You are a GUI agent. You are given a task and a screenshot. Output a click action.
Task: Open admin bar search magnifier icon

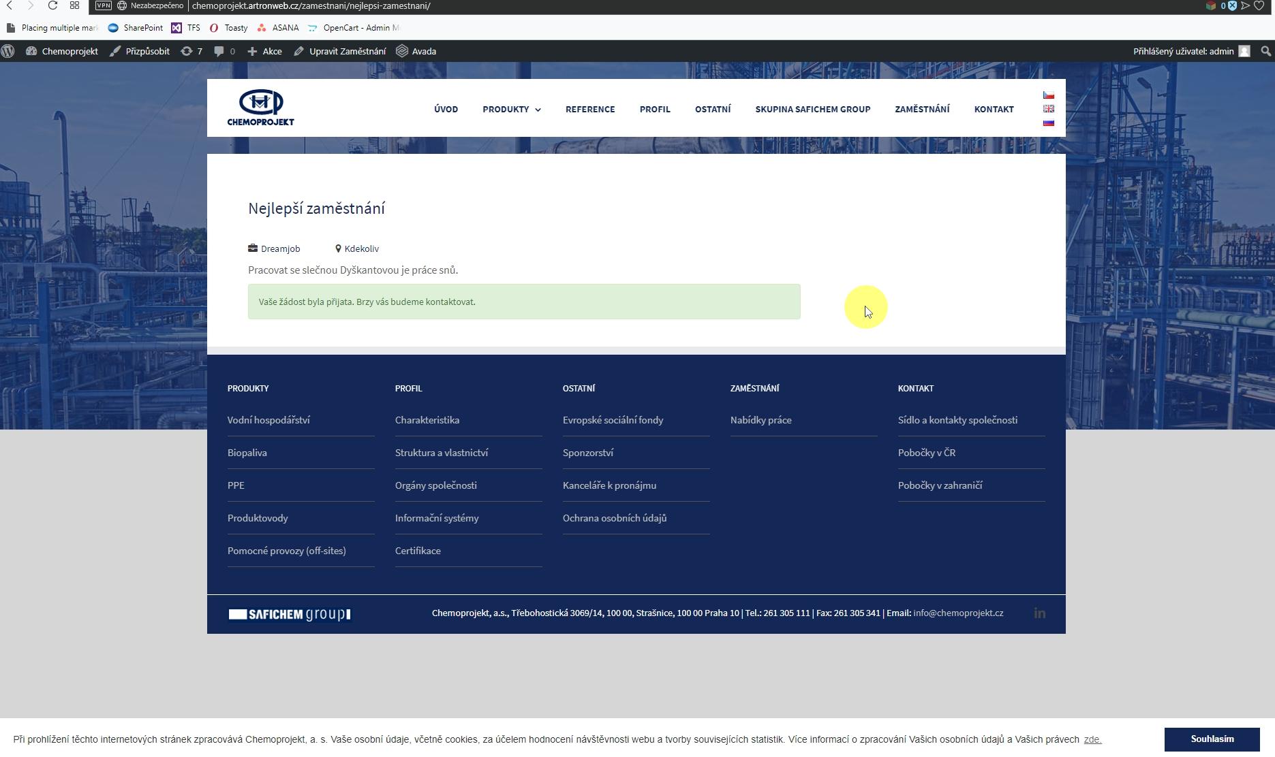click(x=1265, y=51)
